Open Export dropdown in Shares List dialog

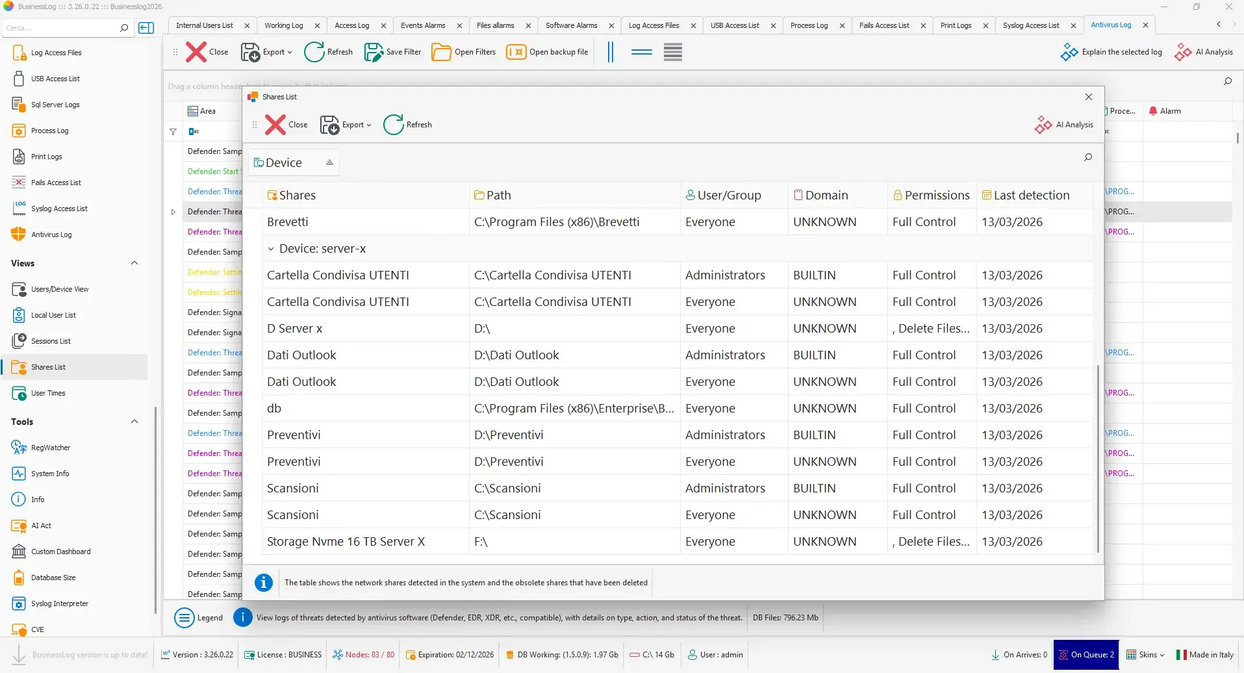346,125
